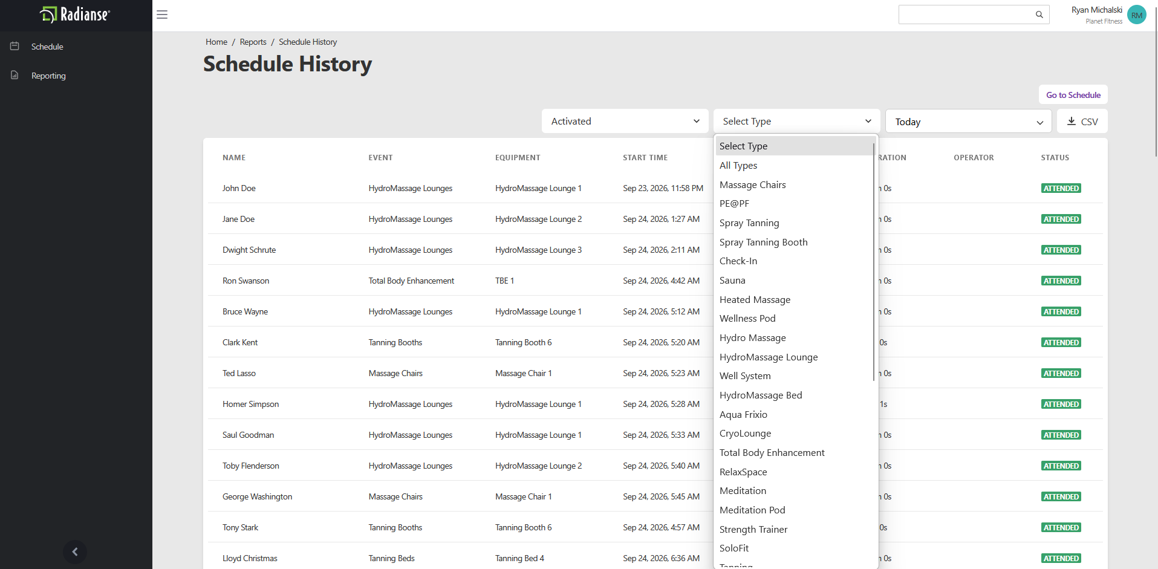Go to Schedule button
Image resolution: width=1158 pixels, height=569 pixels.
click(x=1073, y=95)
